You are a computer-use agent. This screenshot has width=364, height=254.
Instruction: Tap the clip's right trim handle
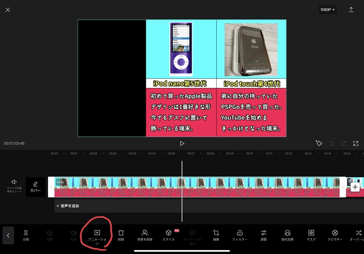(x=343, y=187)
